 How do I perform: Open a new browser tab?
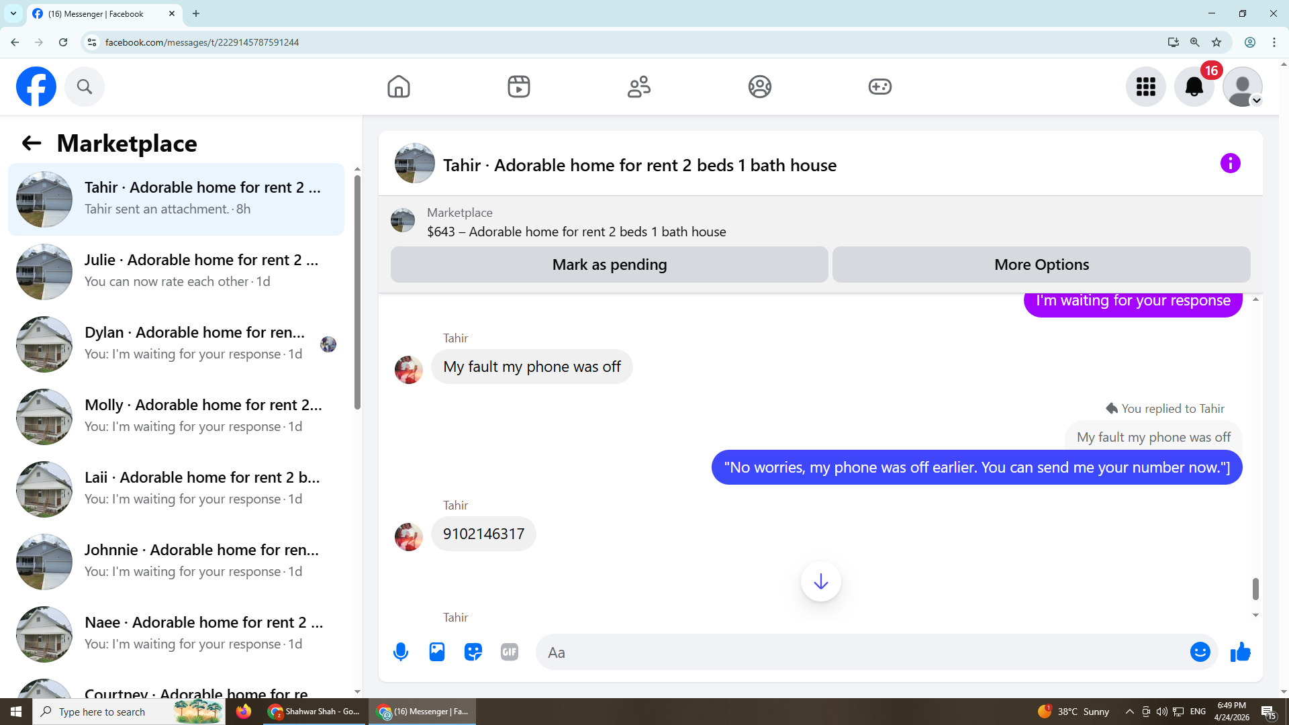(x=196, y=13)
